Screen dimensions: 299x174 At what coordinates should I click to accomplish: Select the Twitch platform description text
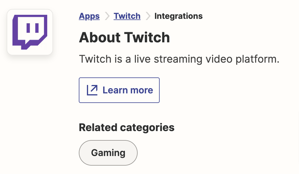tap(179, 59)
